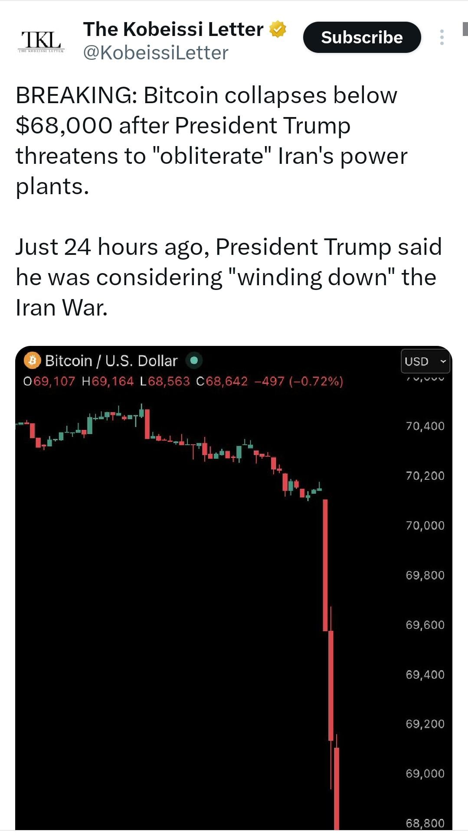Viewport: 468px width, 837px height.
Task: Tap the @KobeissiLetter handle
Action: [155, 53]
